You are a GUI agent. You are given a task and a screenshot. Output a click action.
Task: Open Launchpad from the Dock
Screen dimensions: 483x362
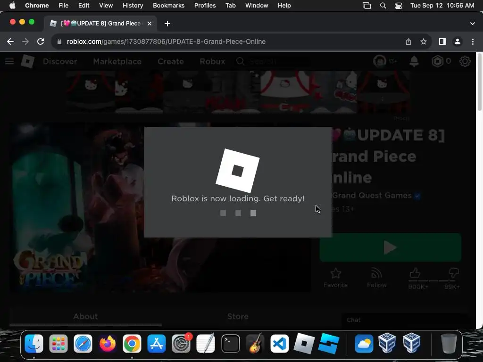(58, 344)
